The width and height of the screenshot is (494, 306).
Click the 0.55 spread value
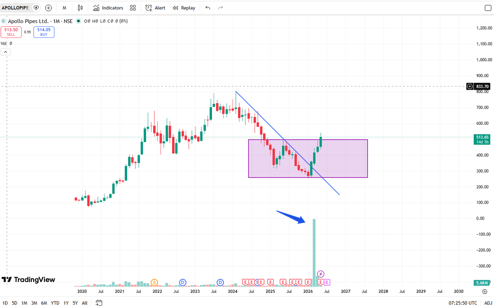[x=27, y=32]
